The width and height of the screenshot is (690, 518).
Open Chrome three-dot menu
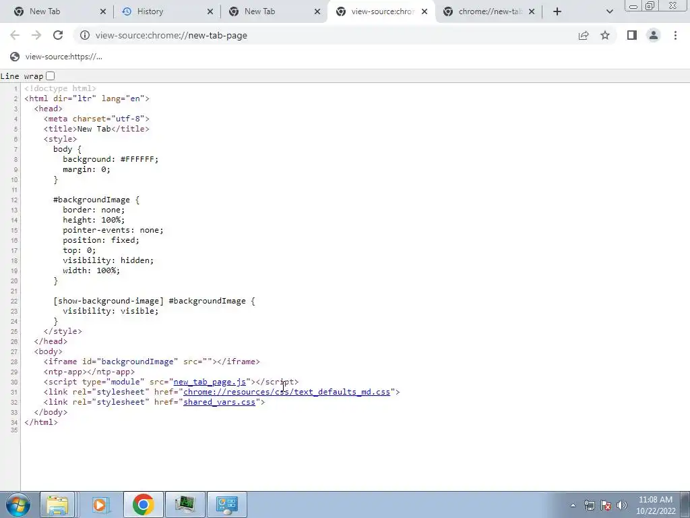(675, 35)
